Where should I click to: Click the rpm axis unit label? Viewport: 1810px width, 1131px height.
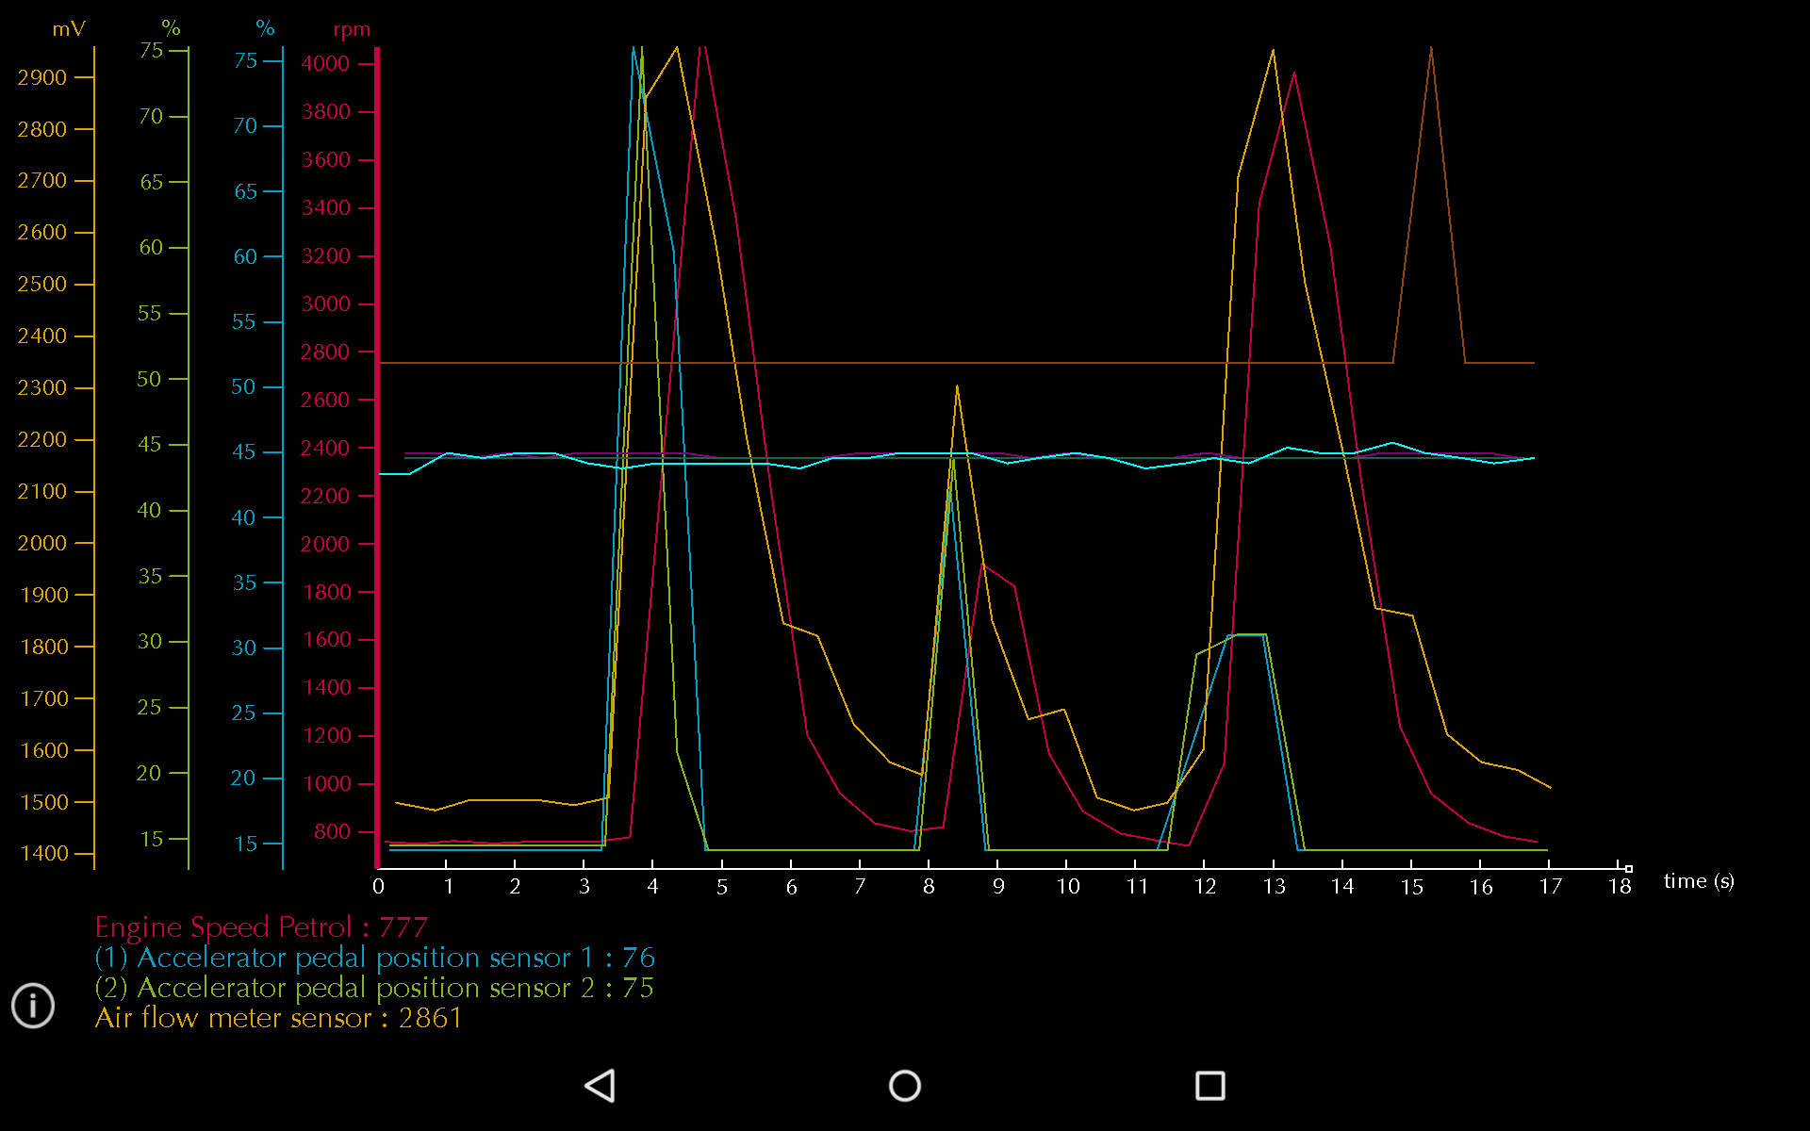tap(352, 30)
